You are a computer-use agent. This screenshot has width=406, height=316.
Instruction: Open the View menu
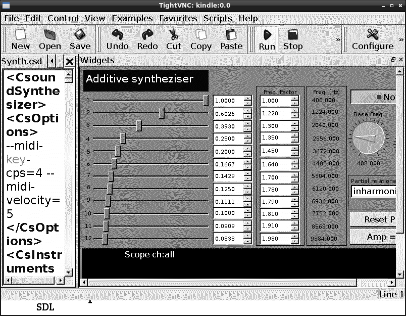coord(95,18)
